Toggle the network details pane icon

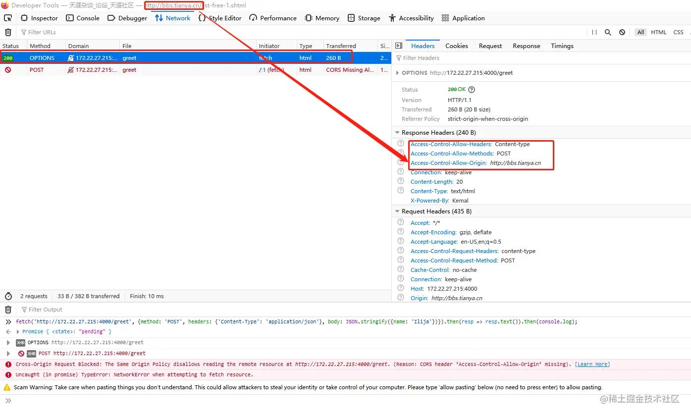[399, 46]
